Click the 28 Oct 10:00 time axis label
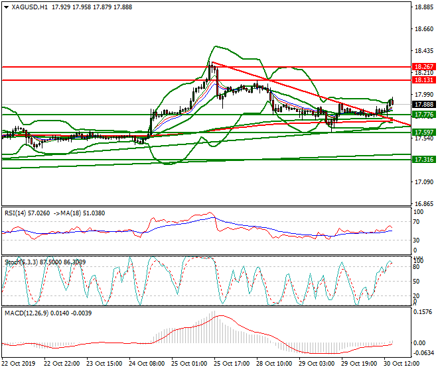This screenshot has width=438, height=371. point(274,364)
